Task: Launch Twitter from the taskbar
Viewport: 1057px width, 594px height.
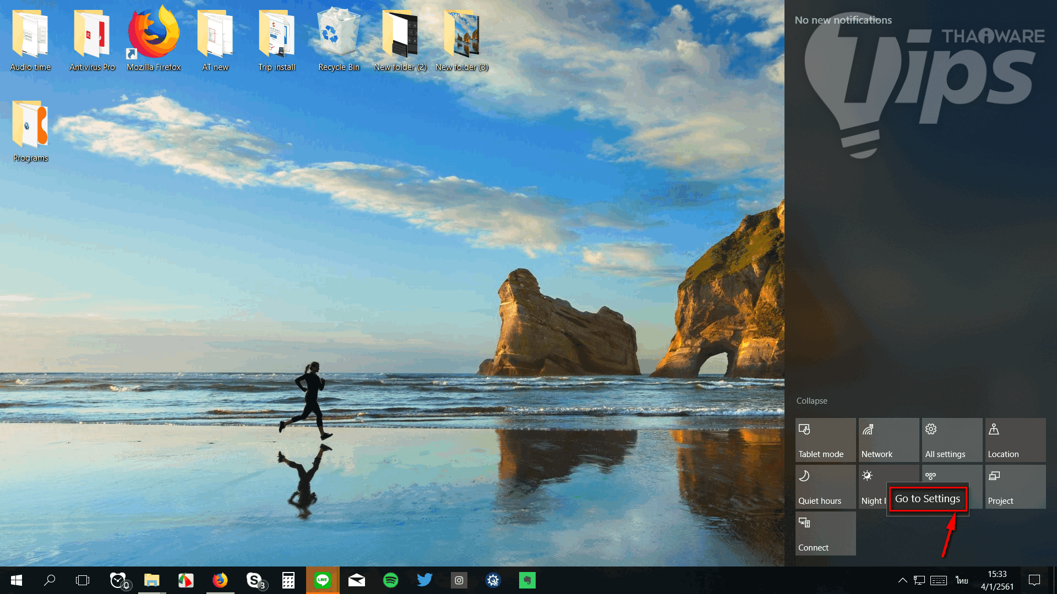Action: pyautogui.click(x=424, y=580)
